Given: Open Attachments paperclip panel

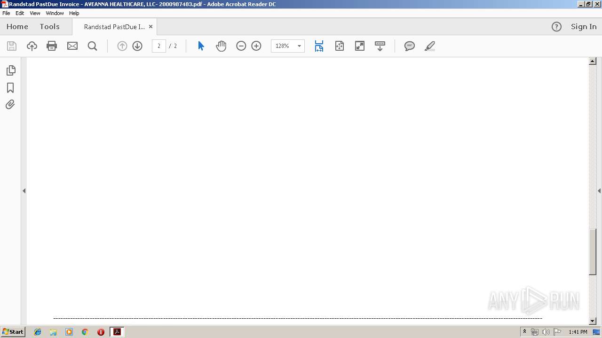Looking at the screenshot, I should [x=10, y=104].
